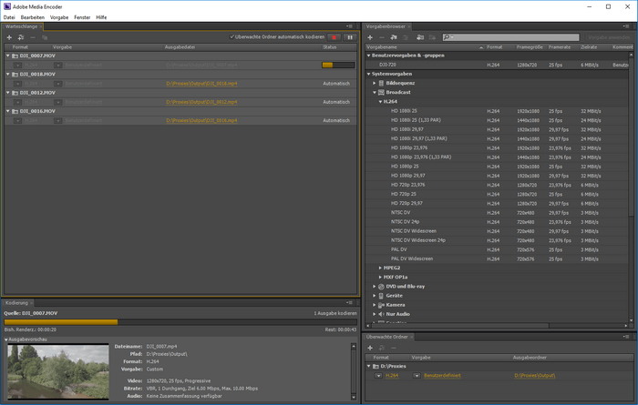The height and width of the screenshot is (405, 638).
Task: Open the Bearbeiten menu
Action: [32, 17]
